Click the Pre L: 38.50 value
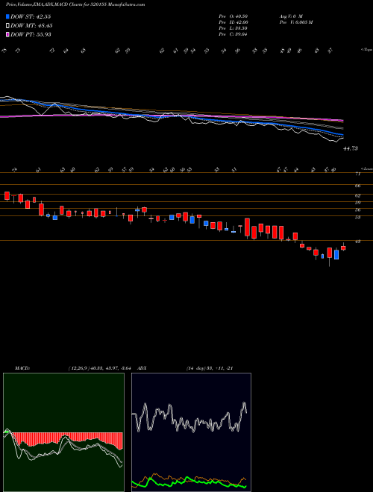The width and height of the screenshot is (373, 492). [x=233, y=28]
